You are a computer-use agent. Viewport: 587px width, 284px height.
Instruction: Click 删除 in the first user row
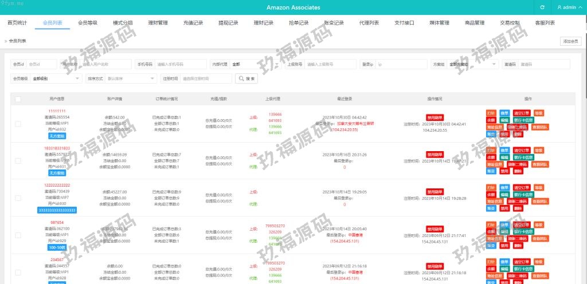coord(518,134)
